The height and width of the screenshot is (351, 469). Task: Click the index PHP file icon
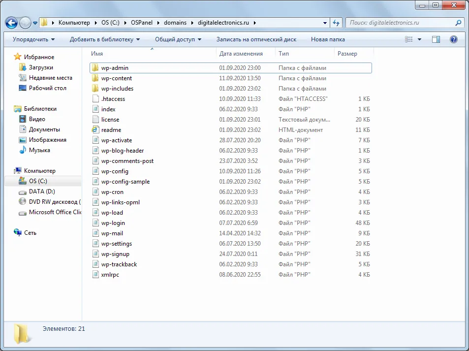(95, 109)
